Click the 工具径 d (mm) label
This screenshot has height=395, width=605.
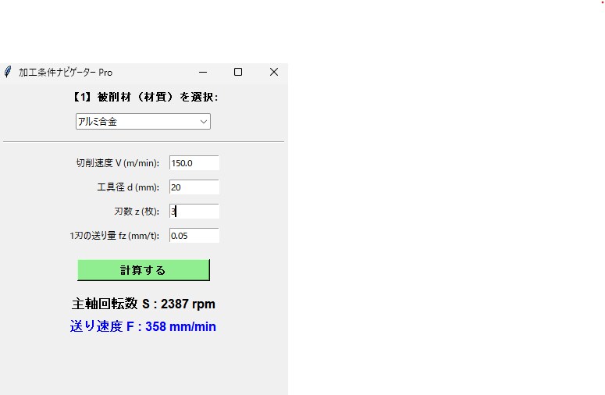coord(128,187)
